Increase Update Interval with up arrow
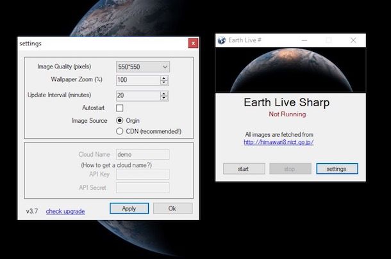This screenshot has width=391, height=259. (x=164, y=93)
